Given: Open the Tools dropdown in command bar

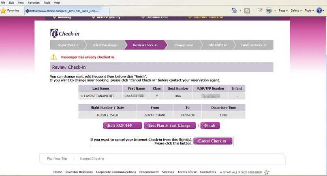Looking at the screenshot, I should click(309, 10).
